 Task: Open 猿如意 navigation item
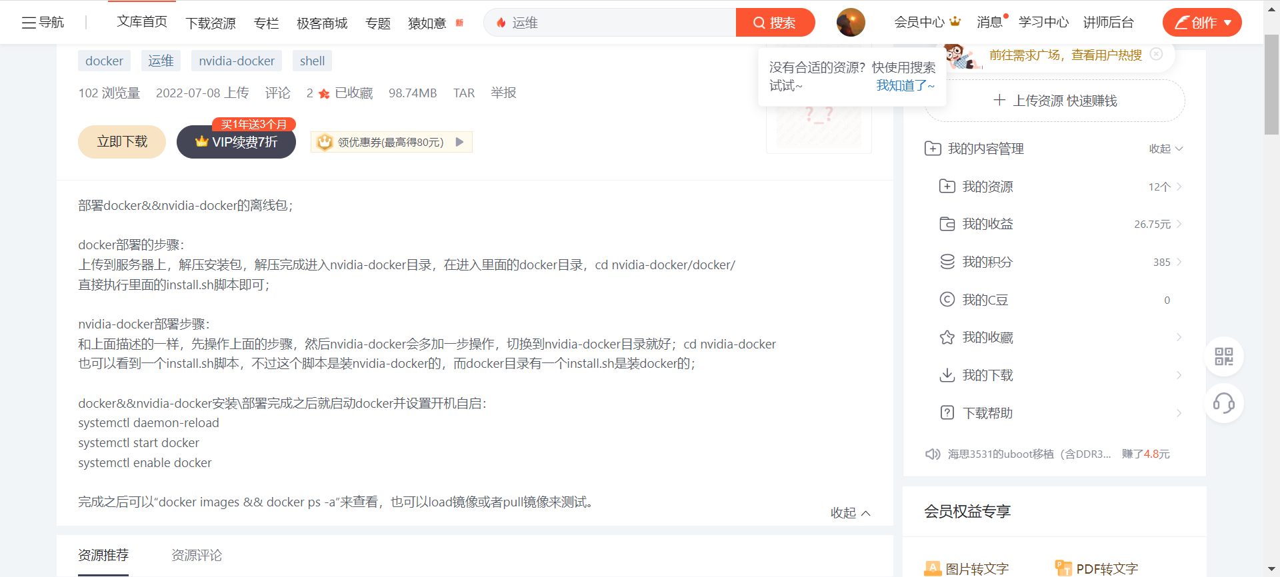pos(427,23)
